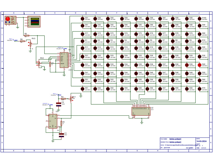Select the signal generator instrument
The height and width of the screenshot is (164, 213).
pos(11,20)
